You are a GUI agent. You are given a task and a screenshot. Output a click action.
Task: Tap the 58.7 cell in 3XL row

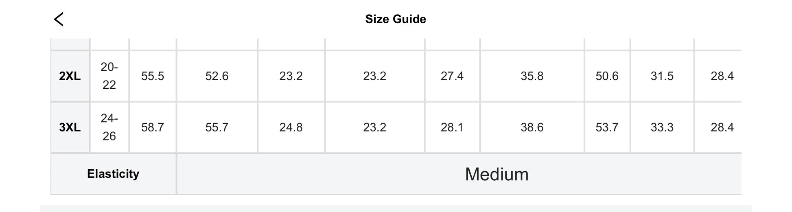[153, 127]
